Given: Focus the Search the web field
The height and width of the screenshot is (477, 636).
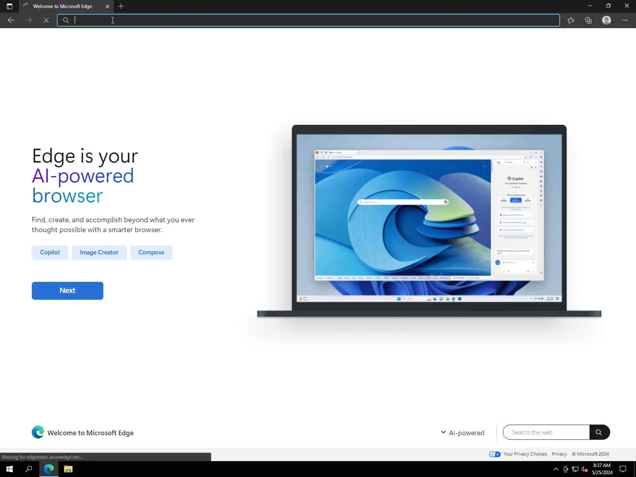Looking at the screenshot, I should coord(546,432).
